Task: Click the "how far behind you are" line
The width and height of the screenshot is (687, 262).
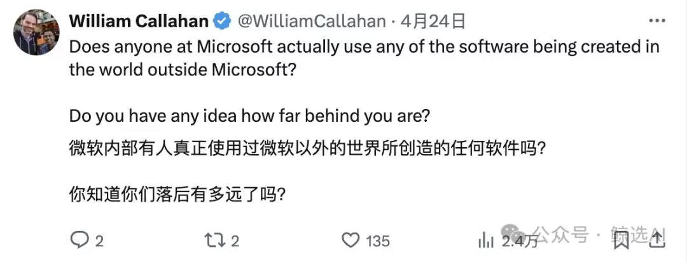Action: [x=247, y=115]
